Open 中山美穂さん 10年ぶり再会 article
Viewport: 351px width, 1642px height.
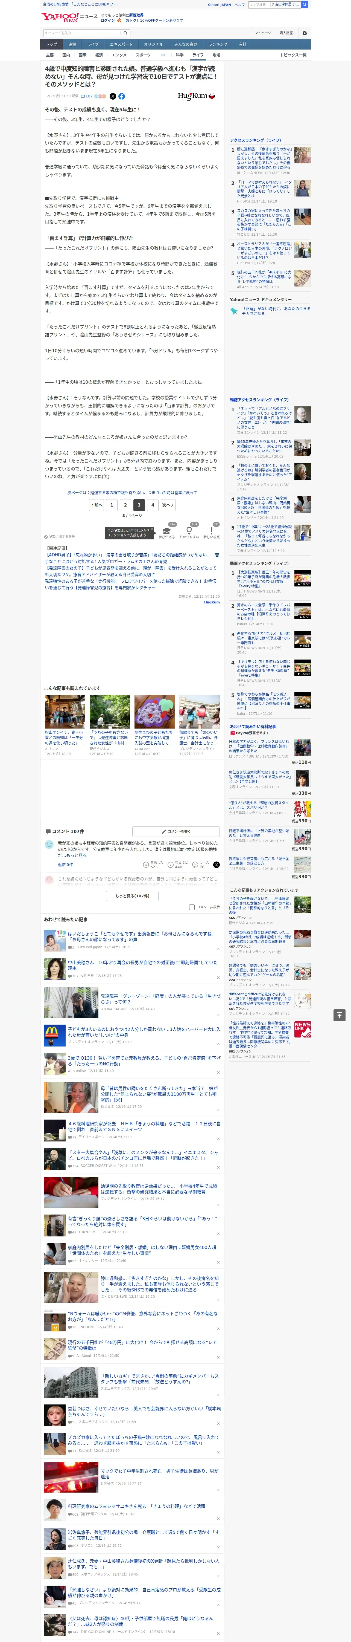(x=143, y=965)
